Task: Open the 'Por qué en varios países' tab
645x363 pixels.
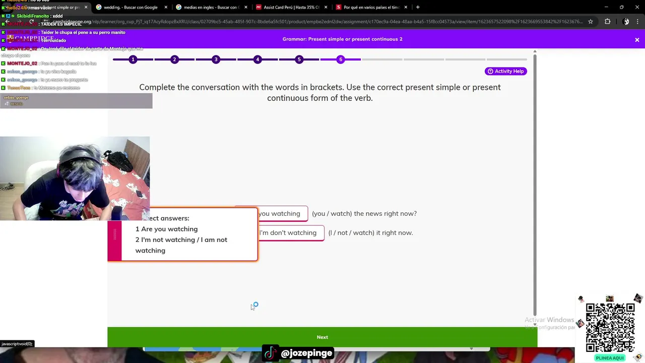Action: (x=372, y=7)
